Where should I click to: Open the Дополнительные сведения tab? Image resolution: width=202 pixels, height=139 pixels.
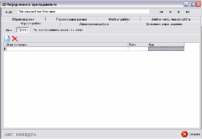click(164, 24)
